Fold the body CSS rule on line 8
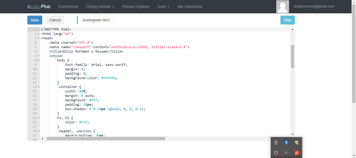The image size is (356, 158). (39, 60)
